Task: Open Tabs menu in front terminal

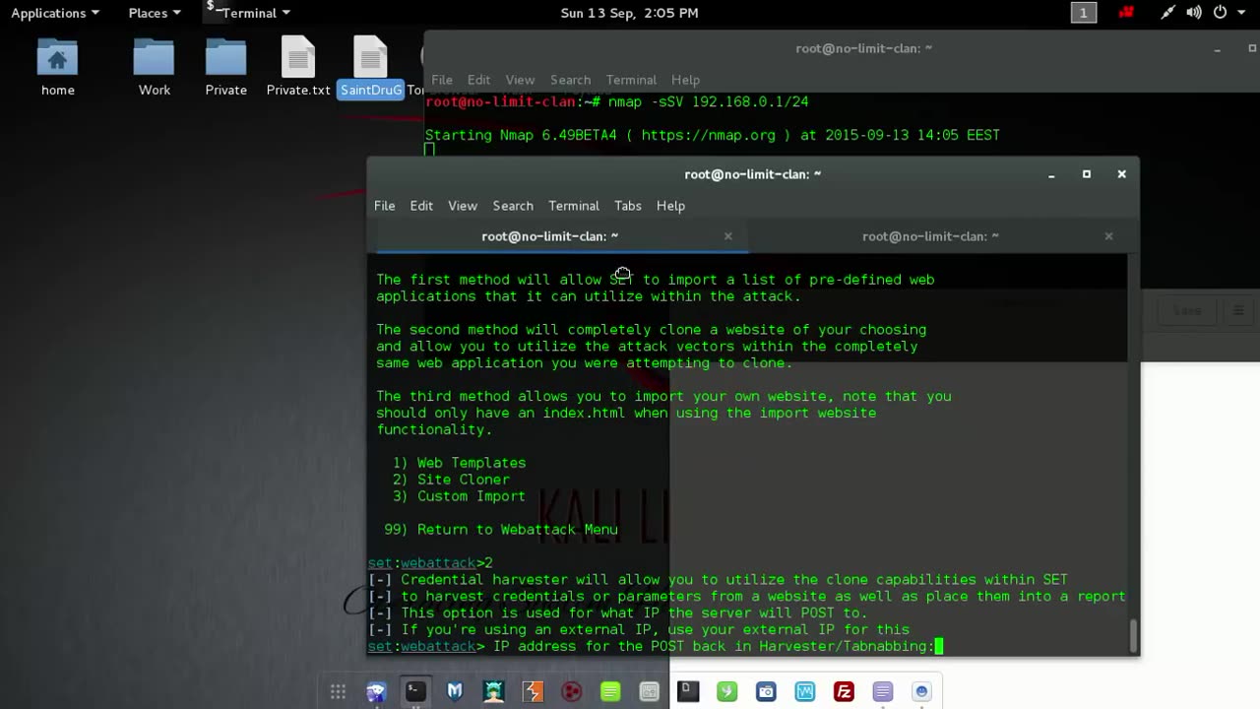Action: tap(628, 206)
